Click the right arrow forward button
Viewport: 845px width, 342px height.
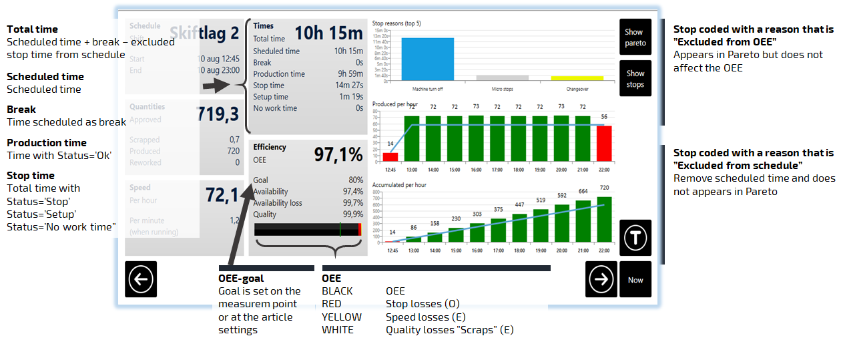(601, 279)
